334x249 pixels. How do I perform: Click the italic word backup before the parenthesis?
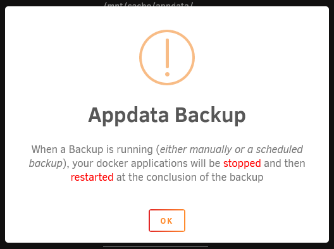46,164
